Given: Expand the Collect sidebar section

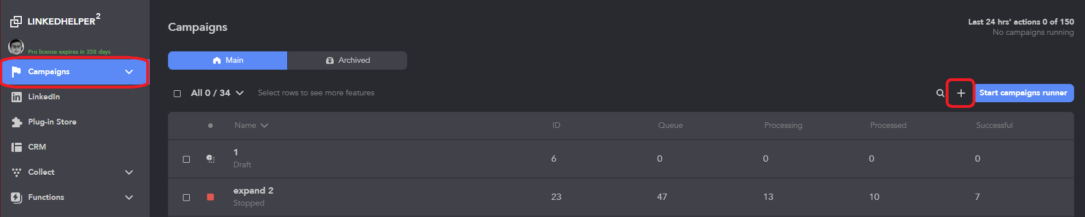Looking at the screenshot, I should point(129,172).
